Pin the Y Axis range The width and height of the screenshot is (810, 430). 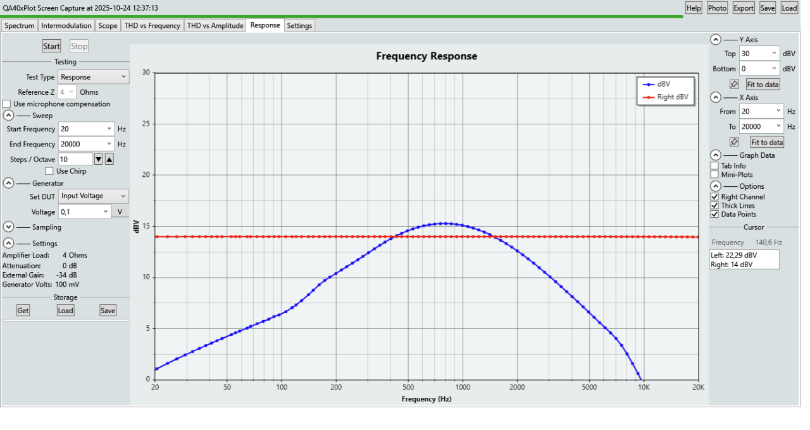point(734,84)
